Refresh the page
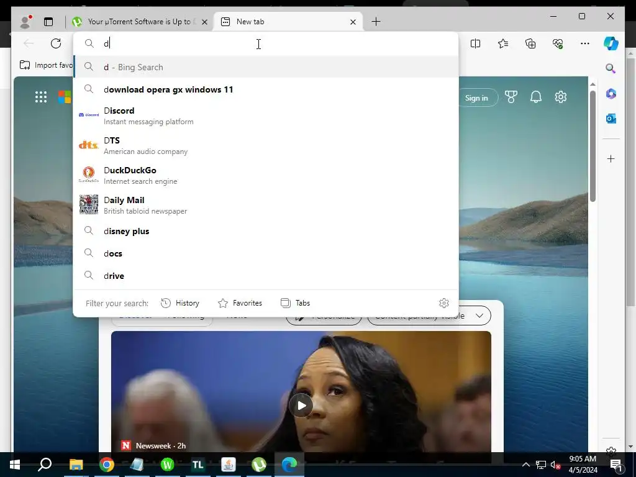The height and width of the screenshot is (477, 636). tap(56, 43)
